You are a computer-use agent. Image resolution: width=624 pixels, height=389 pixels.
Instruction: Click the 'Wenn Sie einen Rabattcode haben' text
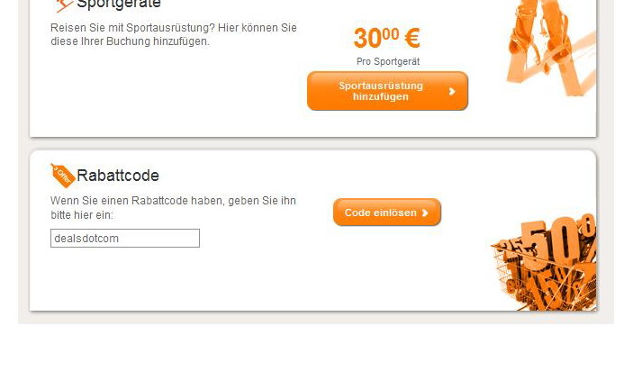coord(173,201)
